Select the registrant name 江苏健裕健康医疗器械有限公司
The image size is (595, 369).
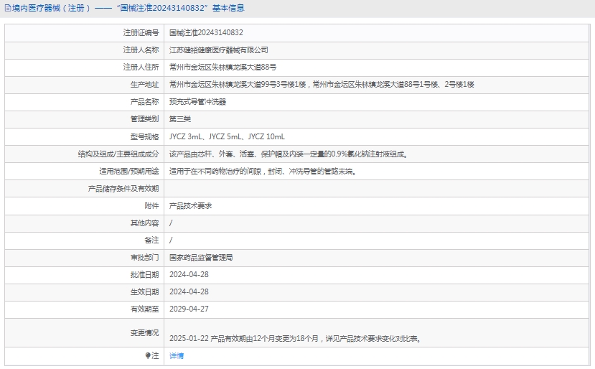[219, 50]
